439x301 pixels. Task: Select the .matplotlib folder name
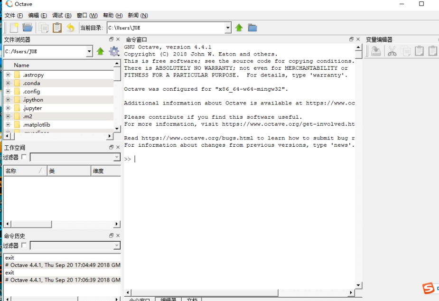(37, 124)
